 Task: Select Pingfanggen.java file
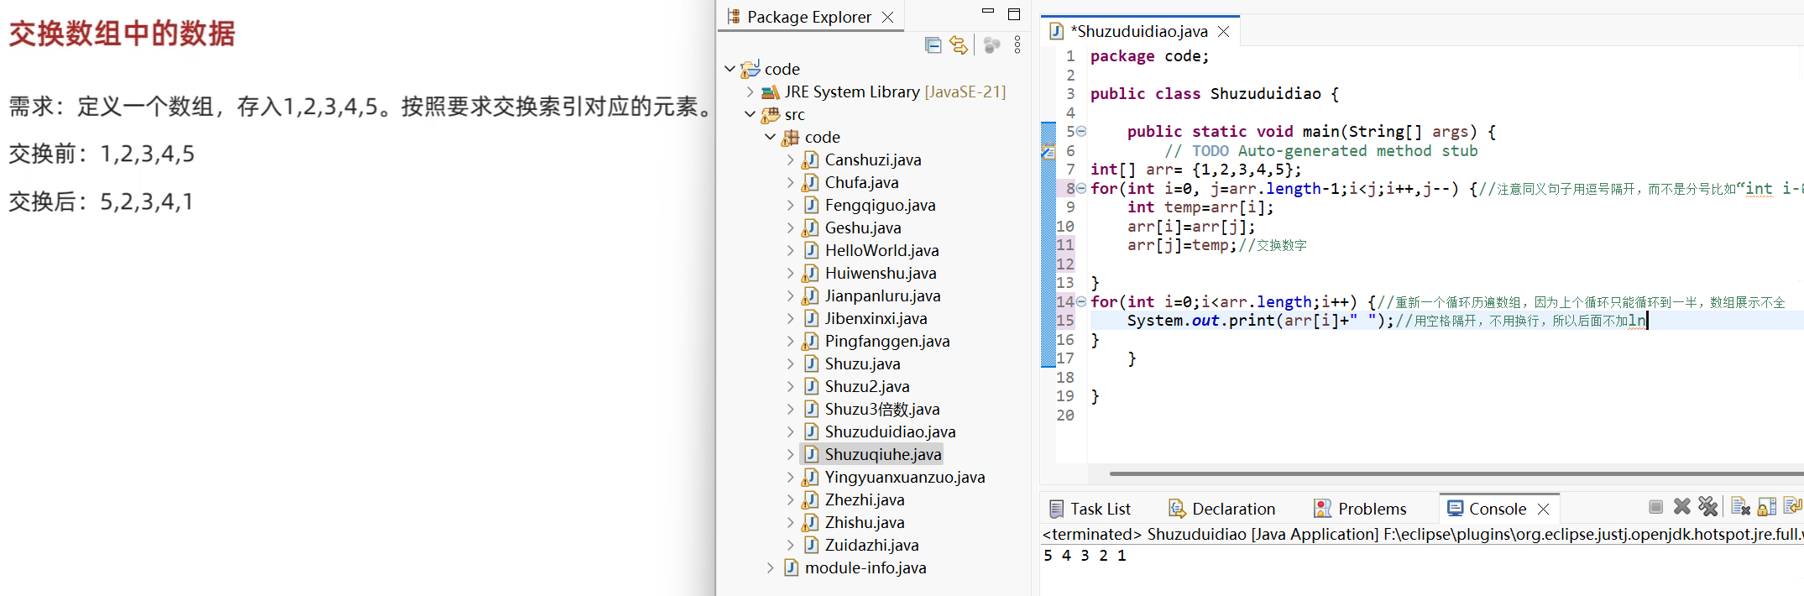(887, 341)
